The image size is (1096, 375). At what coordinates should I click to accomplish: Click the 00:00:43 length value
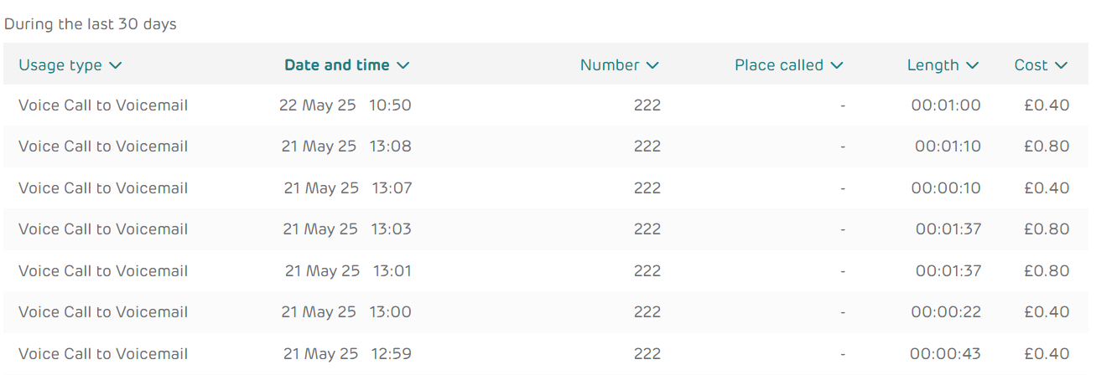pyautogui.click(x=945, y=354)
